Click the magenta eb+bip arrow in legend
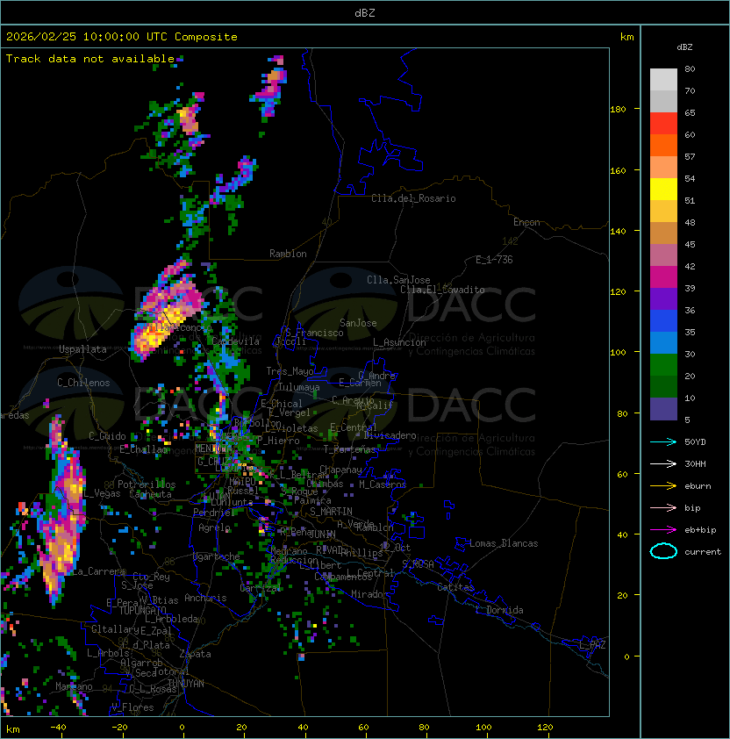Screen dimensions: 730x739 663,530
